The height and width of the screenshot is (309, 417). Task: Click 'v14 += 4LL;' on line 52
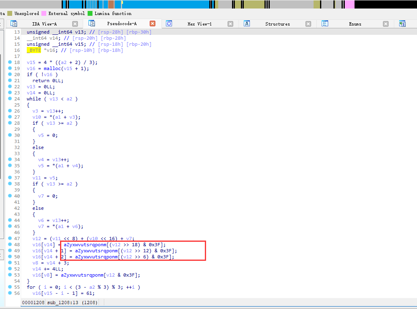pos(48,269)
